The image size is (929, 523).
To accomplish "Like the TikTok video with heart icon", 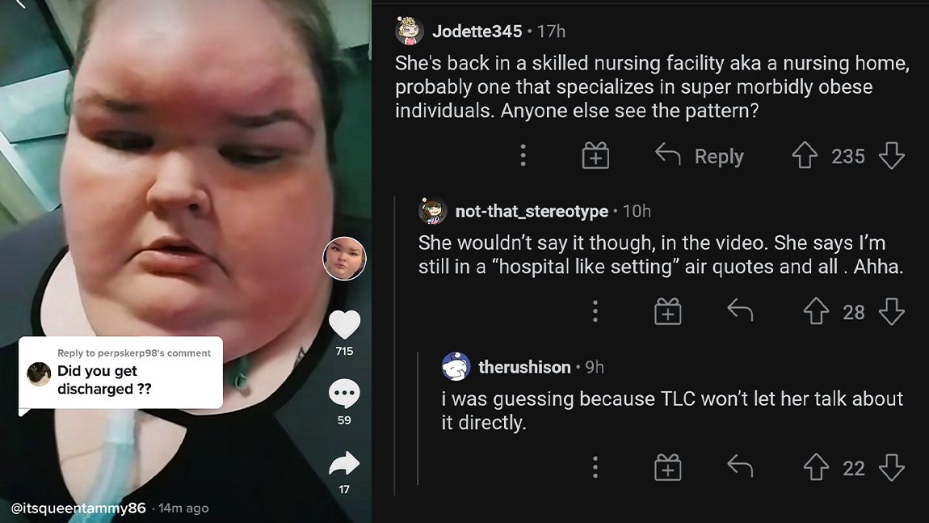I will (344, 325).
